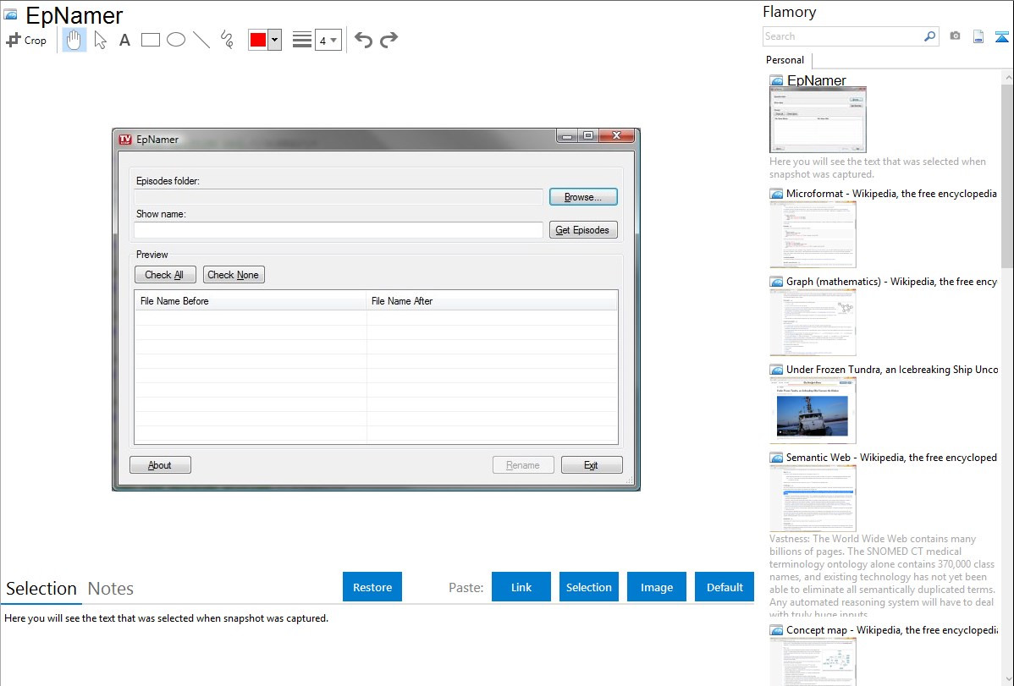This screenshot has width=1014, height=686.
Task: Select the text annotation tool
Action: pyautogui.click(x=124, y=40)
